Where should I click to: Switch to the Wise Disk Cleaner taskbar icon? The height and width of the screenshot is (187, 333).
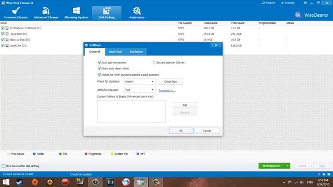coord(141,182)
